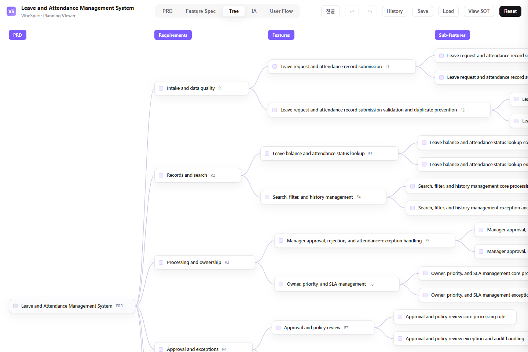Screen dimensions: 528x352
Task: Select the Intake and data quality node
Action: pyautogui.click(x=202, y=88)
